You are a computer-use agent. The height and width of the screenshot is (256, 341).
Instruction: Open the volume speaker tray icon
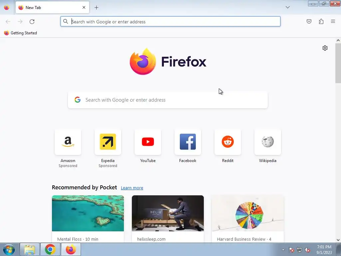click(x=307, y=250)
